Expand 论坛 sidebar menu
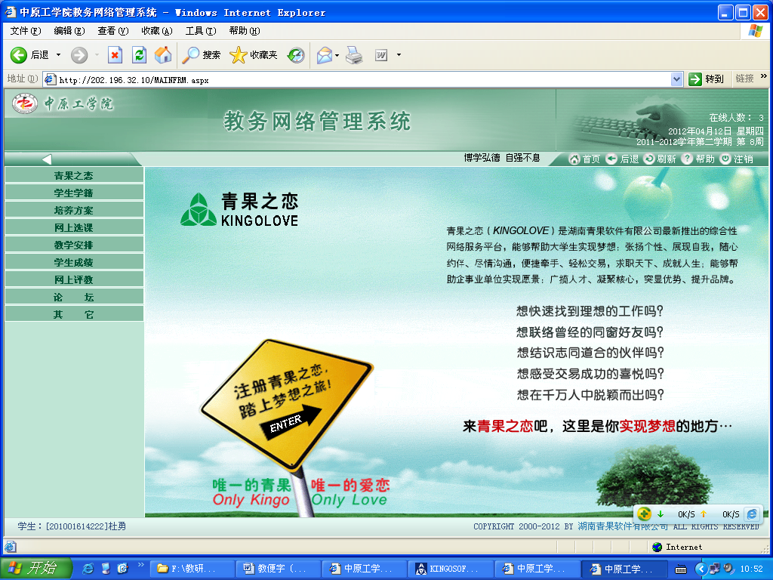The width and height of the screenshot is (773, 580). coord(74,296)
